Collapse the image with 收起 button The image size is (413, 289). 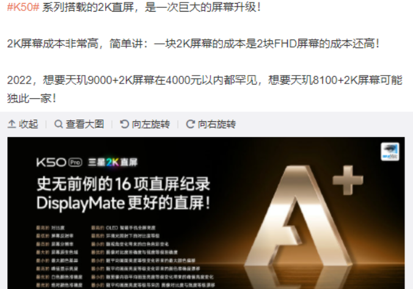pos(23,124)
